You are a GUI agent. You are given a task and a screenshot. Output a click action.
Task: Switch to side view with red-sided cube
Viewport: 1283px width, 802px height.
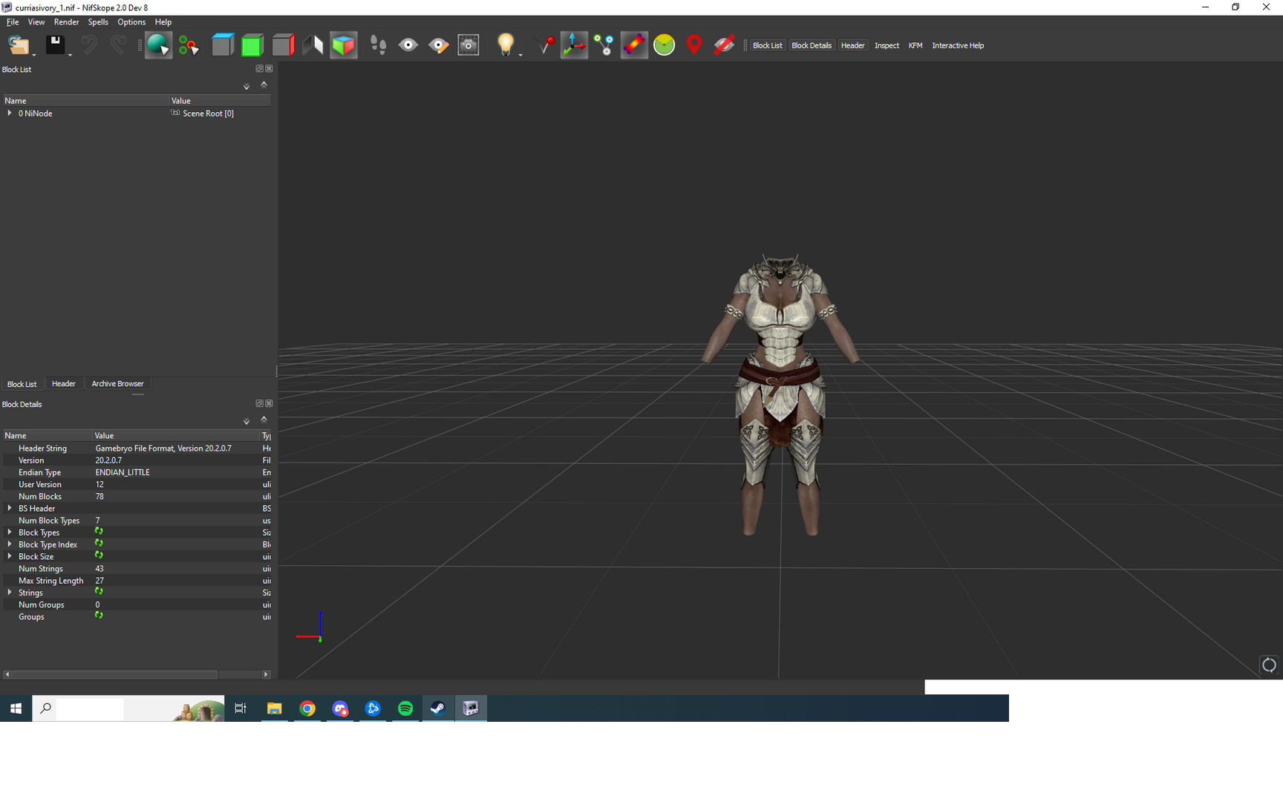click(283, 45)
